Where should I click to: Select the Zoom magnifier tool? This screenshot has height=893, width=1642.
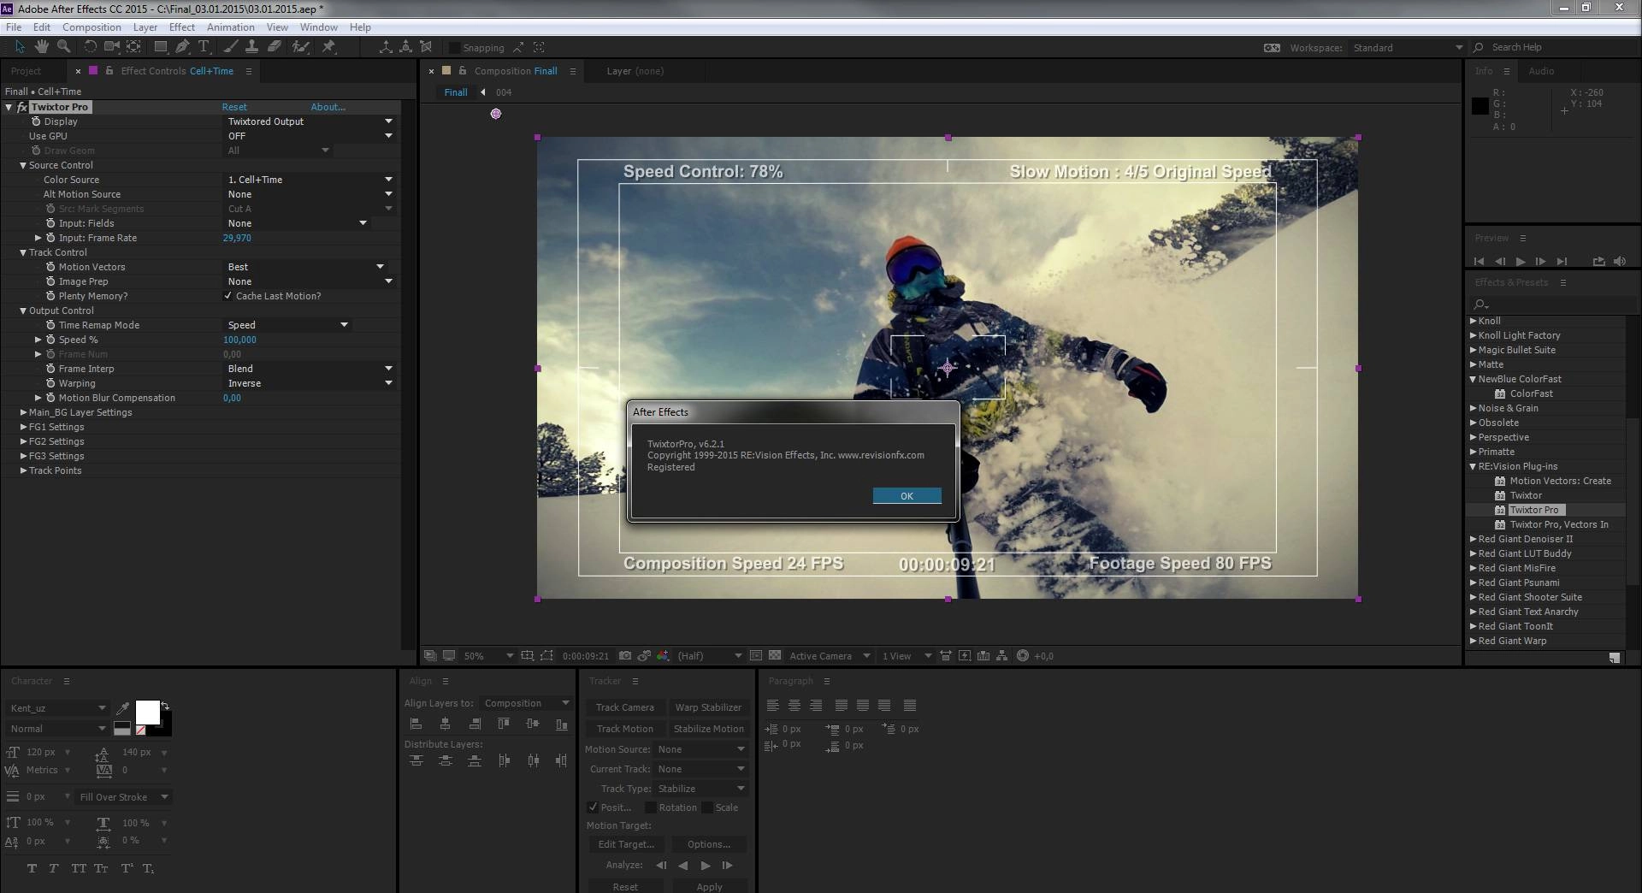coord(63,47)
